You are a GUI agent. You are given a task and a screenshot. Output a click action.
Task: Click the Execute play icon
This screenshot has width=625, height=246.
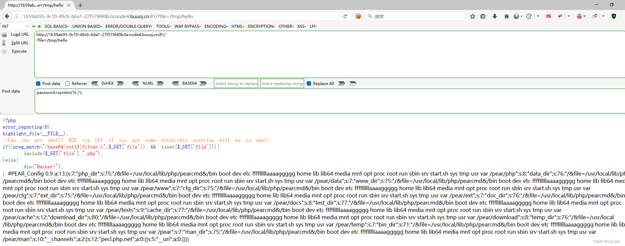pos(4,51)
